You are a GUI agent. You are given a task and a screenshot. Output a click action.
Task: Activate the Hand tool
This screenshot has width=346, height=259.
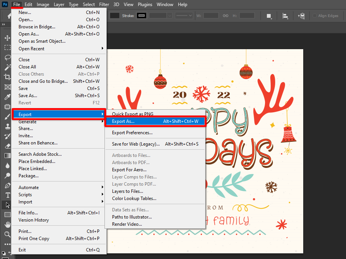coord(7,225)
